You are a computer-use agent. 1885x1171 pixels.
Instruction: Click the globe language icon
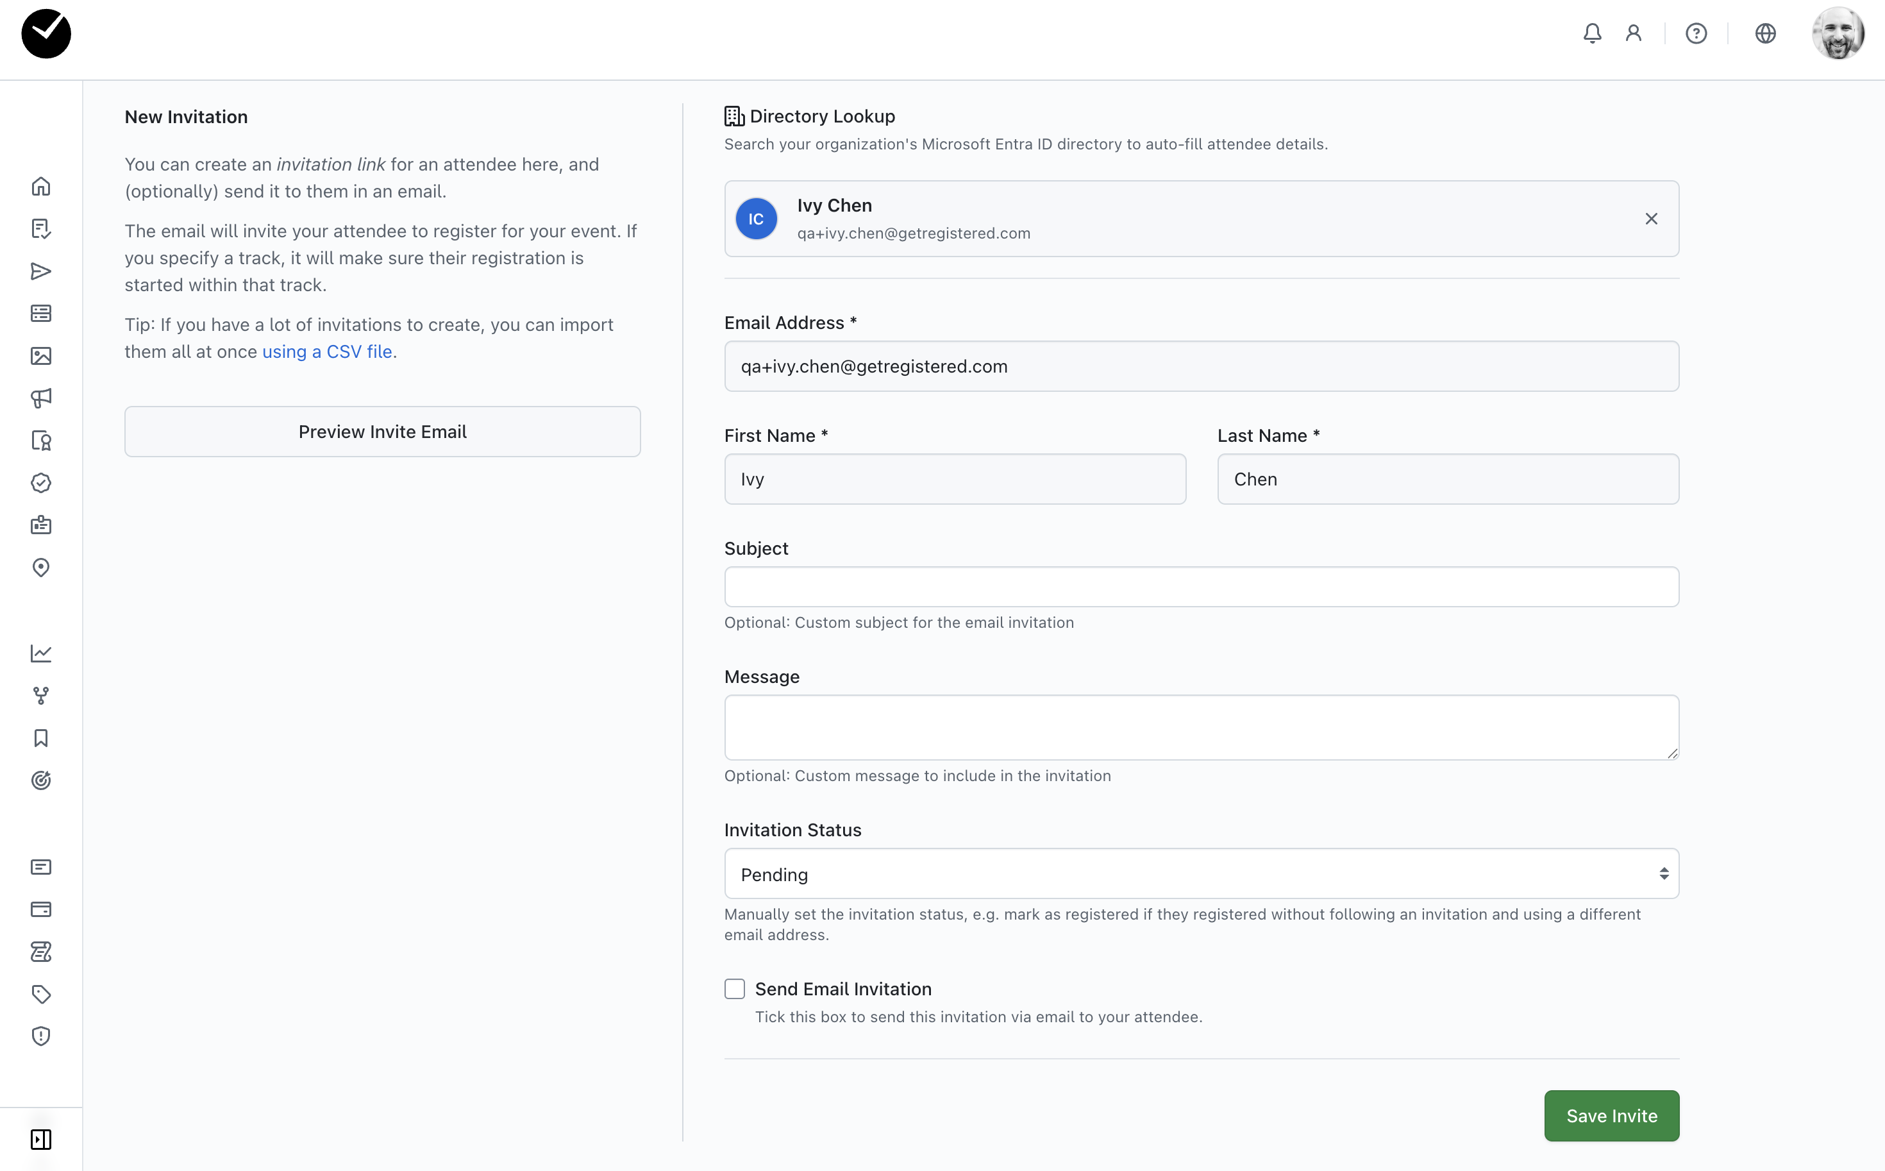coord(1765,33)
